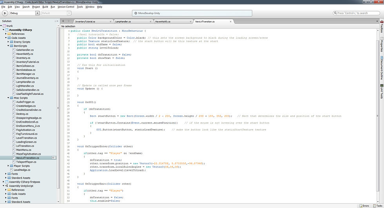The height and width of the screenshot is (208, 384).
Task: Click the Solution pad scroll-down arrow
Action: tap(58, 202)
